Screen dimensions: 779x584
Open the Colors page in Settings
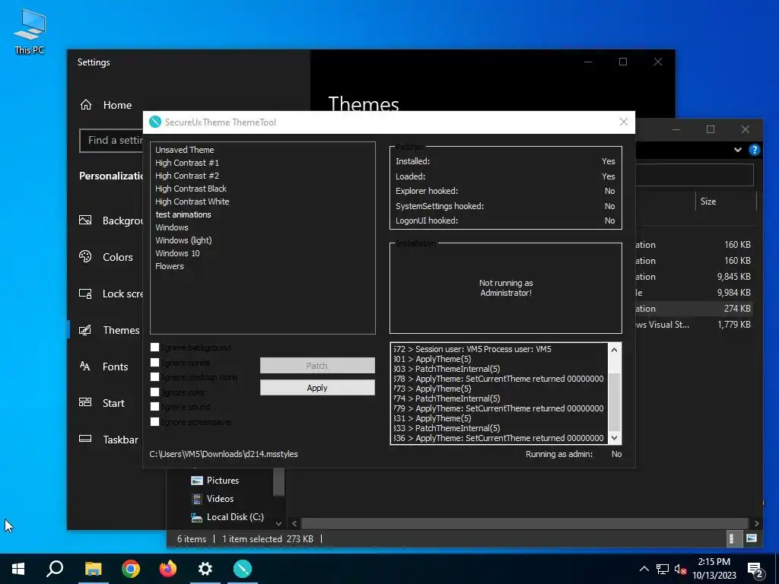click(x=118, y=257)
